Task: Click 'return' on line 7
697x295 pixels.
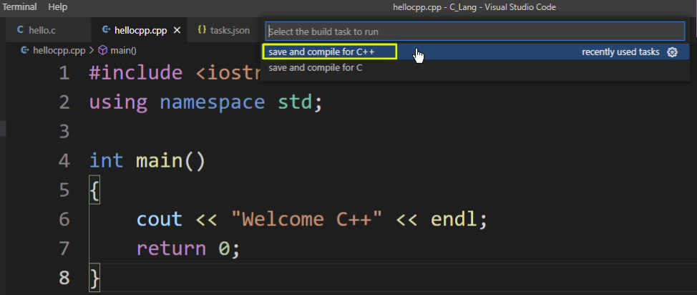Action: [171, 248]
